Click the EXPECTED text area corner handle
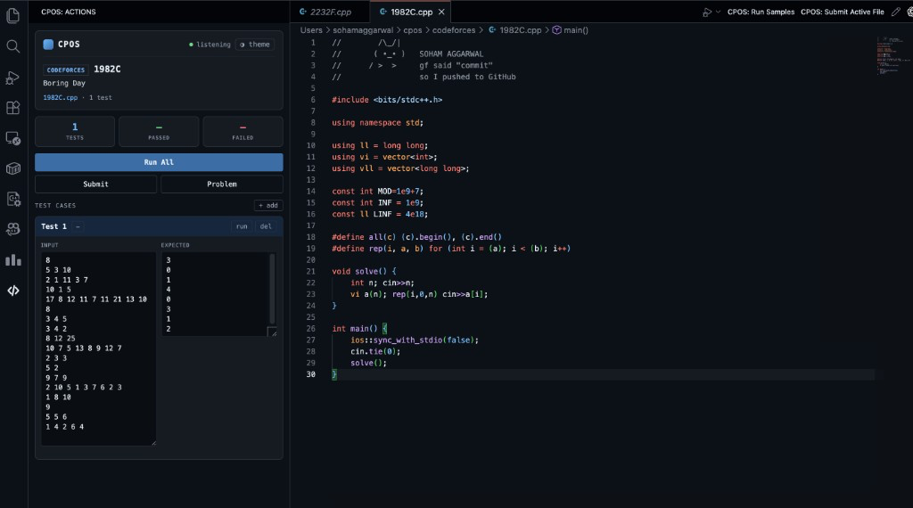The width and height of the screenshot is (913, 508). click(x=273, y=332)
